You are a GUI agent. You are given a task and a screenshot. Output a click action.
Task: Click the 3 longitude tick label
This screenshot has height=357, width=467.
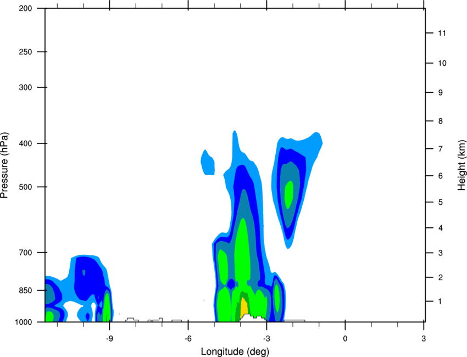(x=424, y=338)
